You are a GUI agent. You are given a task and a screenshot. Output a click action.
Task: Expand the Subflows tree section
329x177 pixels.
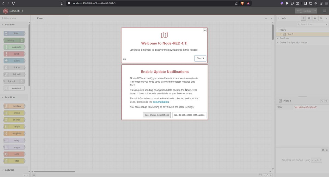(x=277, y=39)
